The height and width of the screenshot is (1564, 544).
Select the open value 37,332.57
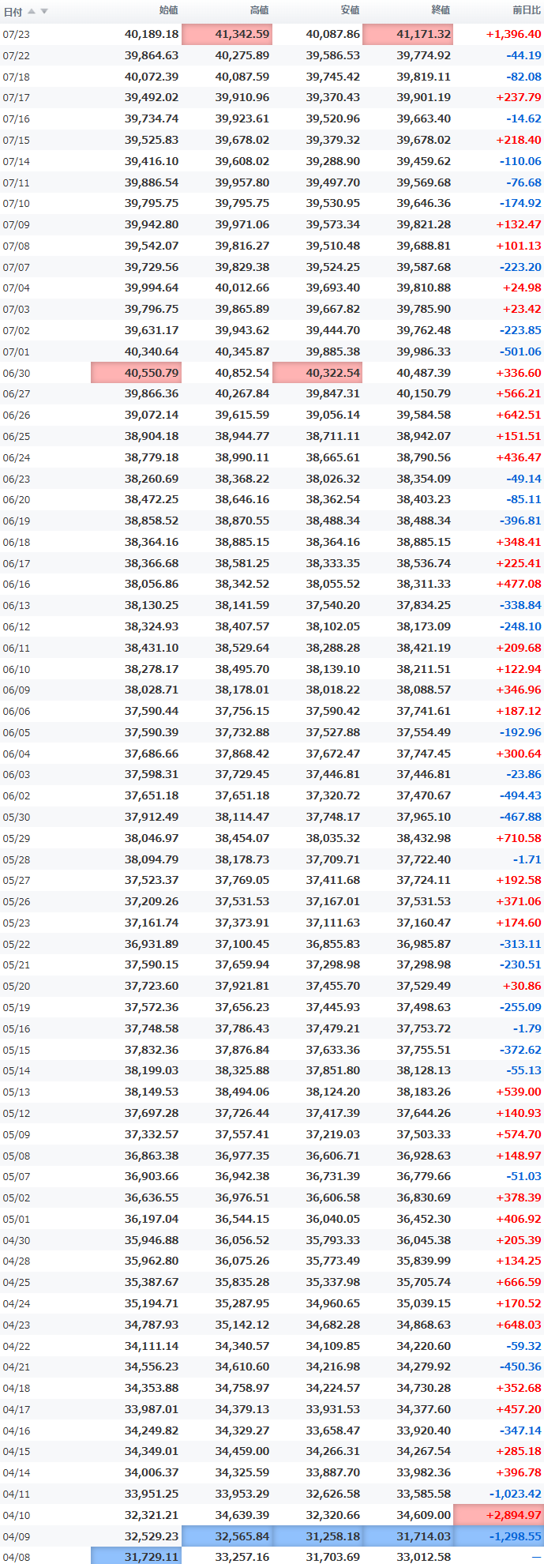[152, 1134]
